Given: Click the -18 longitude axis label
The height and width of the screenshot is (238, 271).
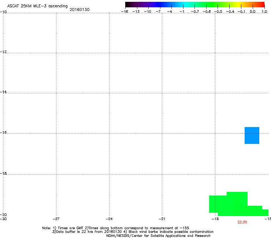Looking at the screenshot, I should [x=215, y=219].
